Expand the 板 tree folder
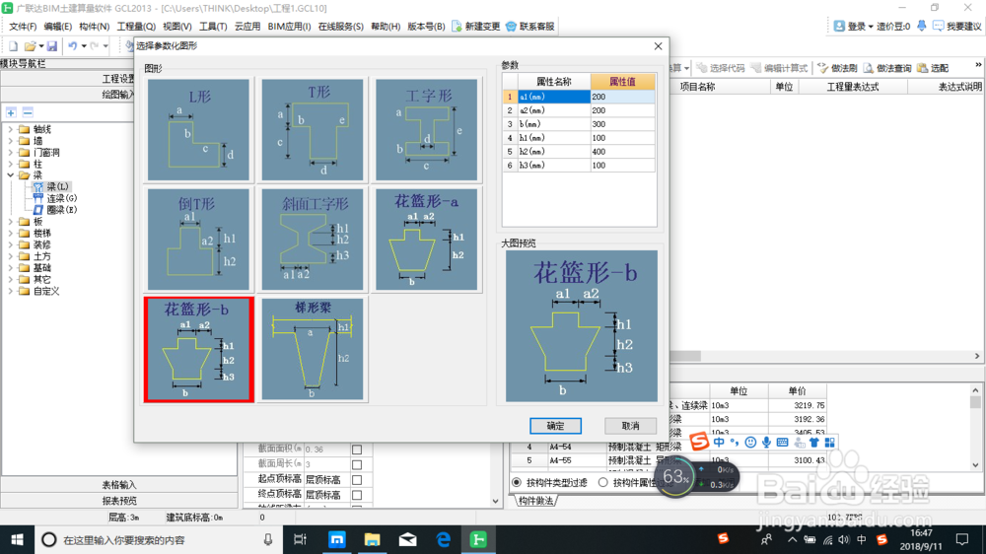 (10, 222)
